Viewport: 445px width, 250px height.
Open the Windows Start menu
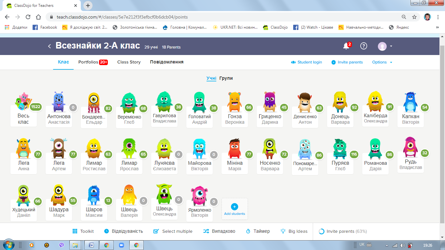(8, 245)
